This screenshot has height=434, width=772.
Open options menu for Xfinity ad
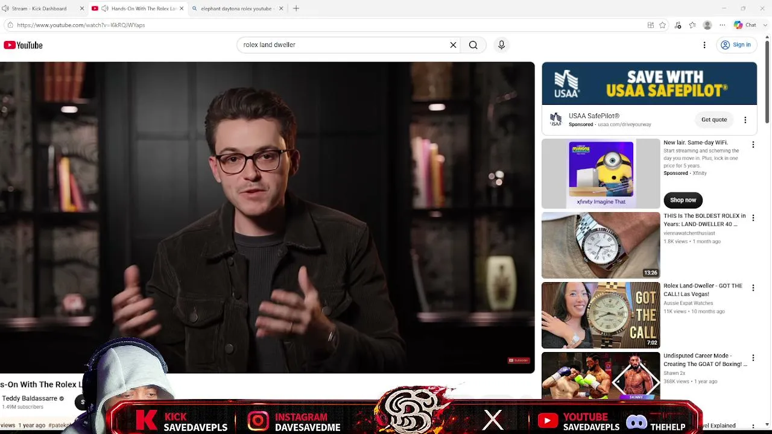pyautogui.click(x=753, y=145)
